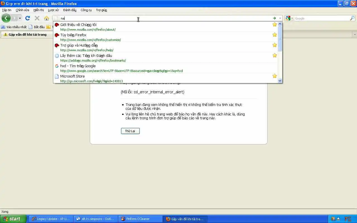Click page icon beside Microsoft Store
This screenshot has height=223, width=357.
point(57,76)
